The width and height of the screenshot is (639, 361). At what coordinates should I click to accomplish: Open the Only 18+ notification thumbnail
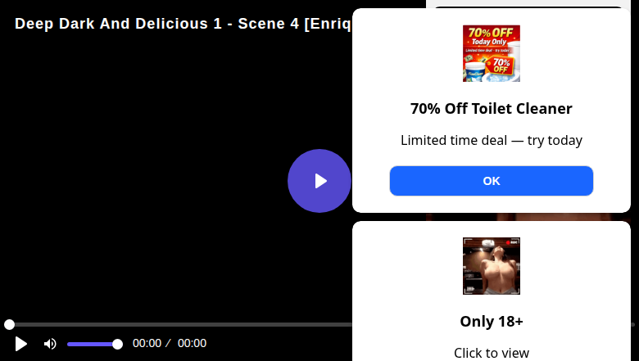(491, 266)
